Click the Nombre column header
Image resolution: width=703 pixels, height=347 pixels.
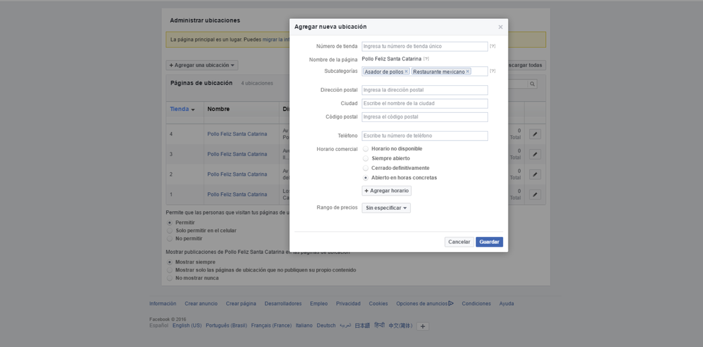218,110
